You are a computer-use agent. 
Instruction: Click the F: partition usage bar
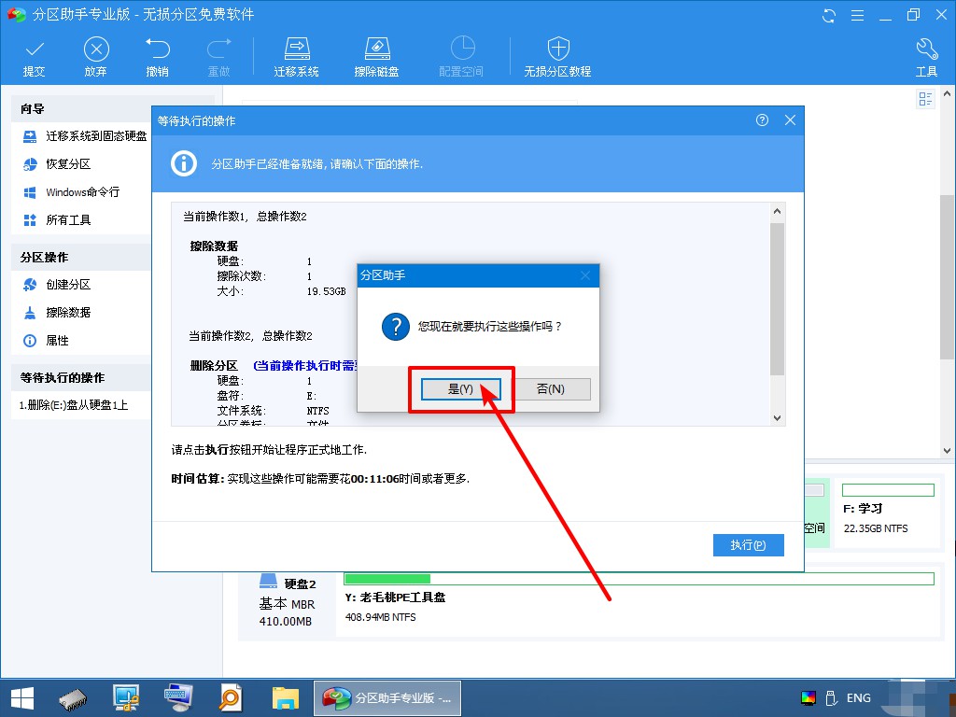tap(889, 490)
